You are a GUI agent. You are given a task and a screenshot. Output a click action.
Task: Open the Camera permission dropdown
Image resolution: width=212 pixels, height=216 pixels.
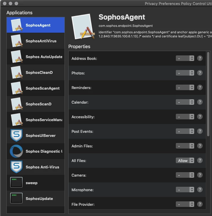[185, 175]
